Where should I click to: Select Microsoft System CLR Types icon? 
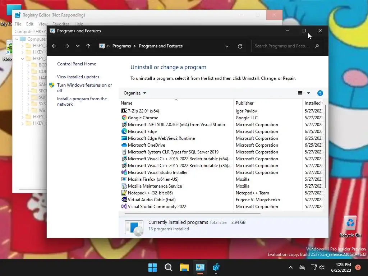pos(124,152)
